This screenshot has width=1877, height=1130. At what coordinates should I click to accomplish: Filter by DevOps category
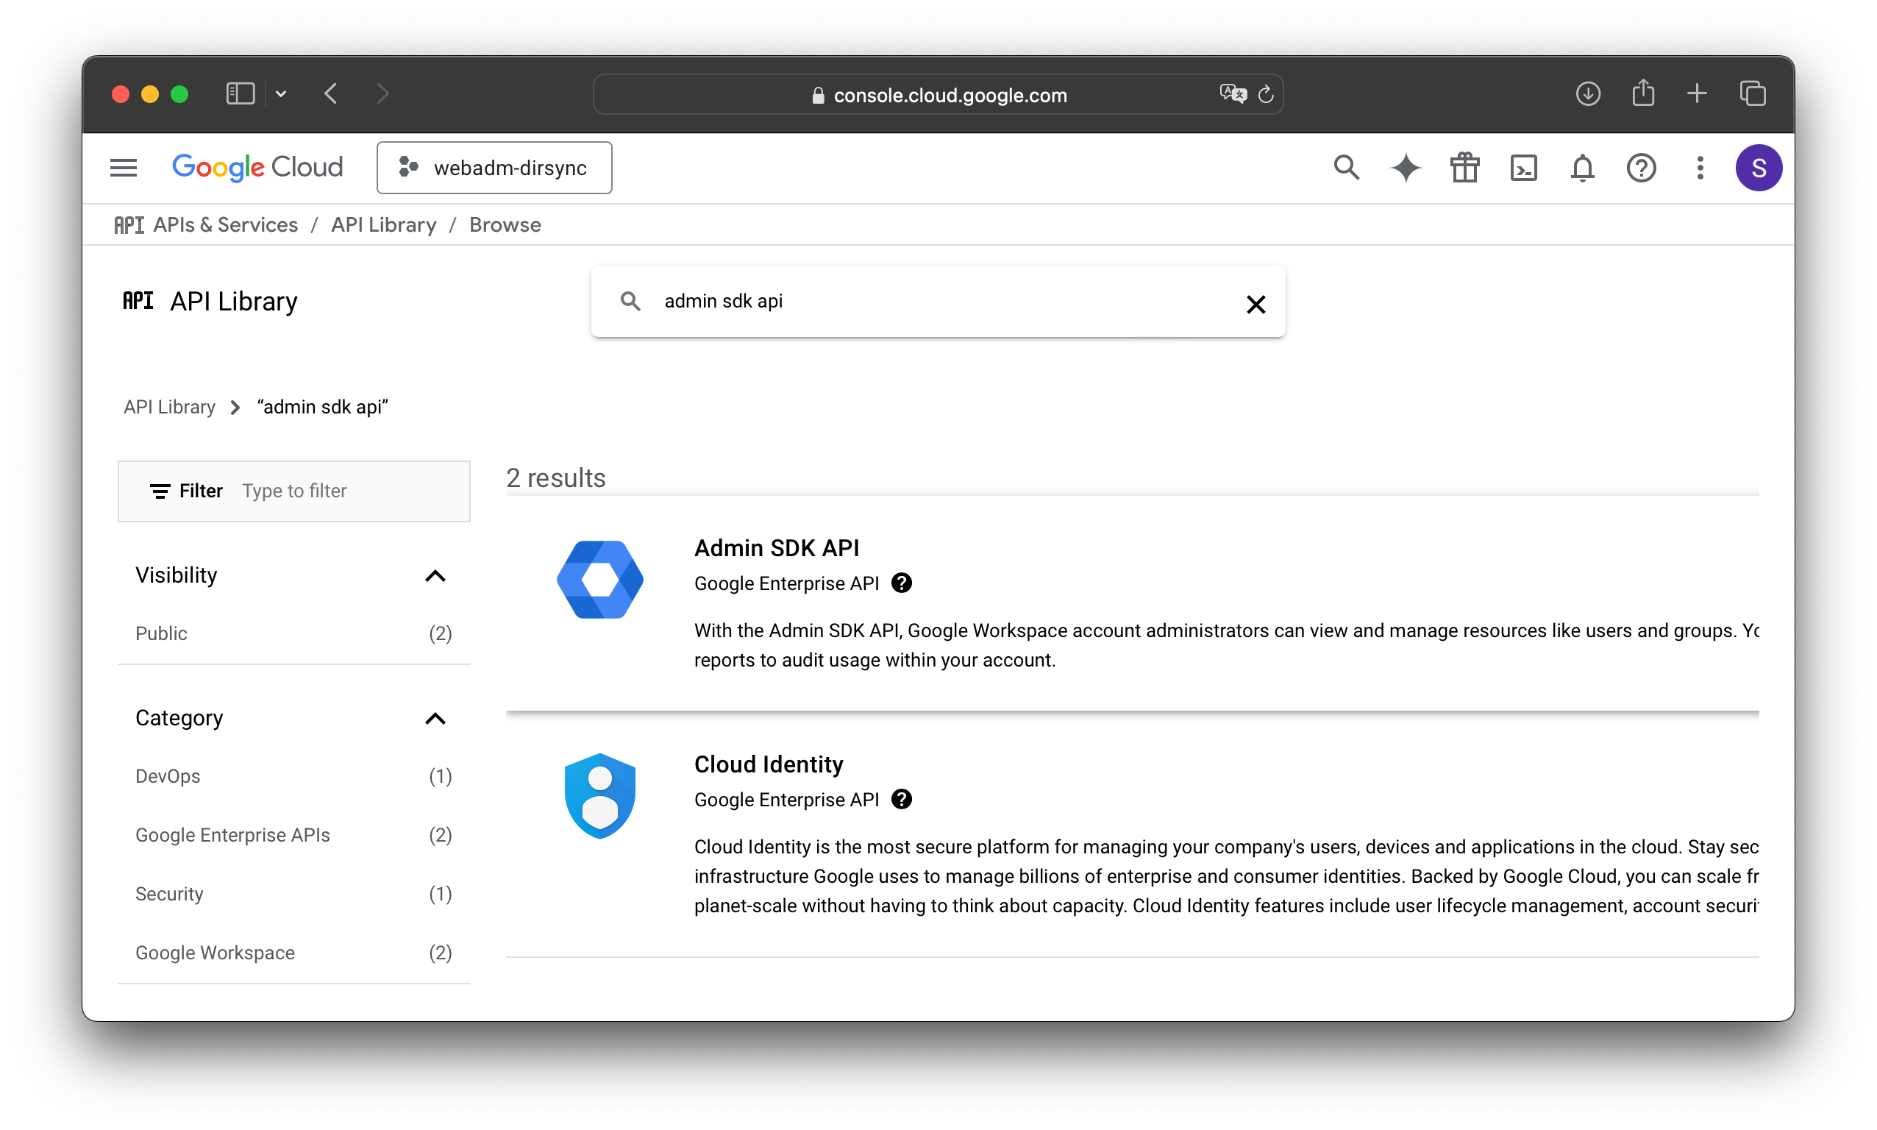pos(293,776)
